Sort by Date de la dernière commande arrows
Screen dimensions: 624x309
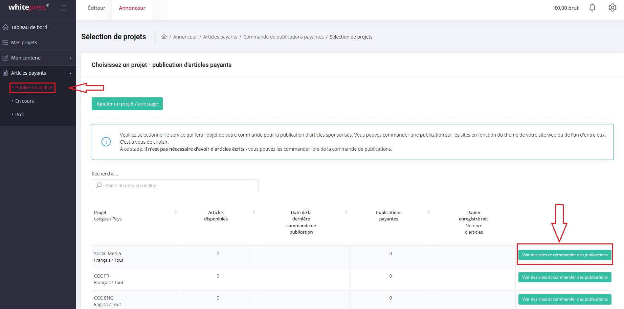(x=346, y=212)
